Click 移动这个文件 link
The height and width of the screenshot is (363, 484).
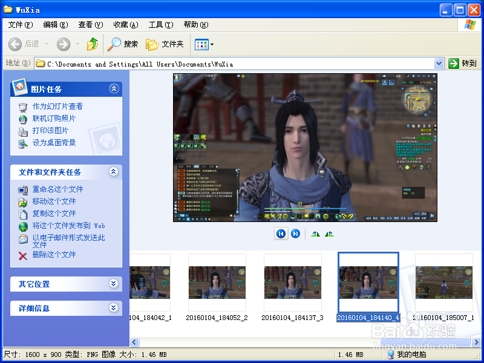pyautogui.click(x=54, y=201)
